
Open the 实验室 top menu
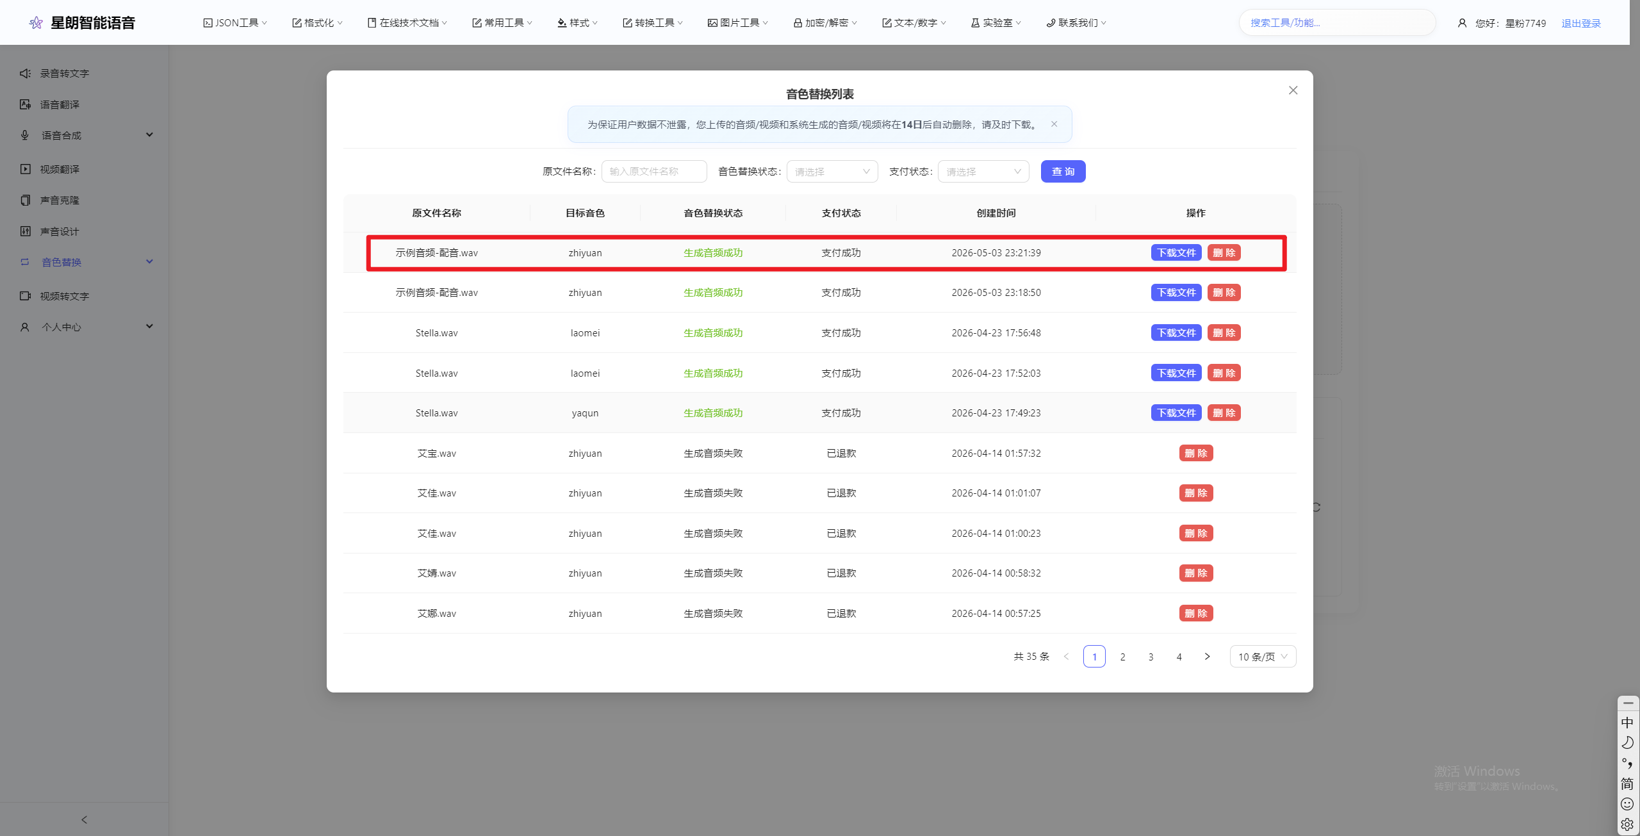click(x=996, y=23)
